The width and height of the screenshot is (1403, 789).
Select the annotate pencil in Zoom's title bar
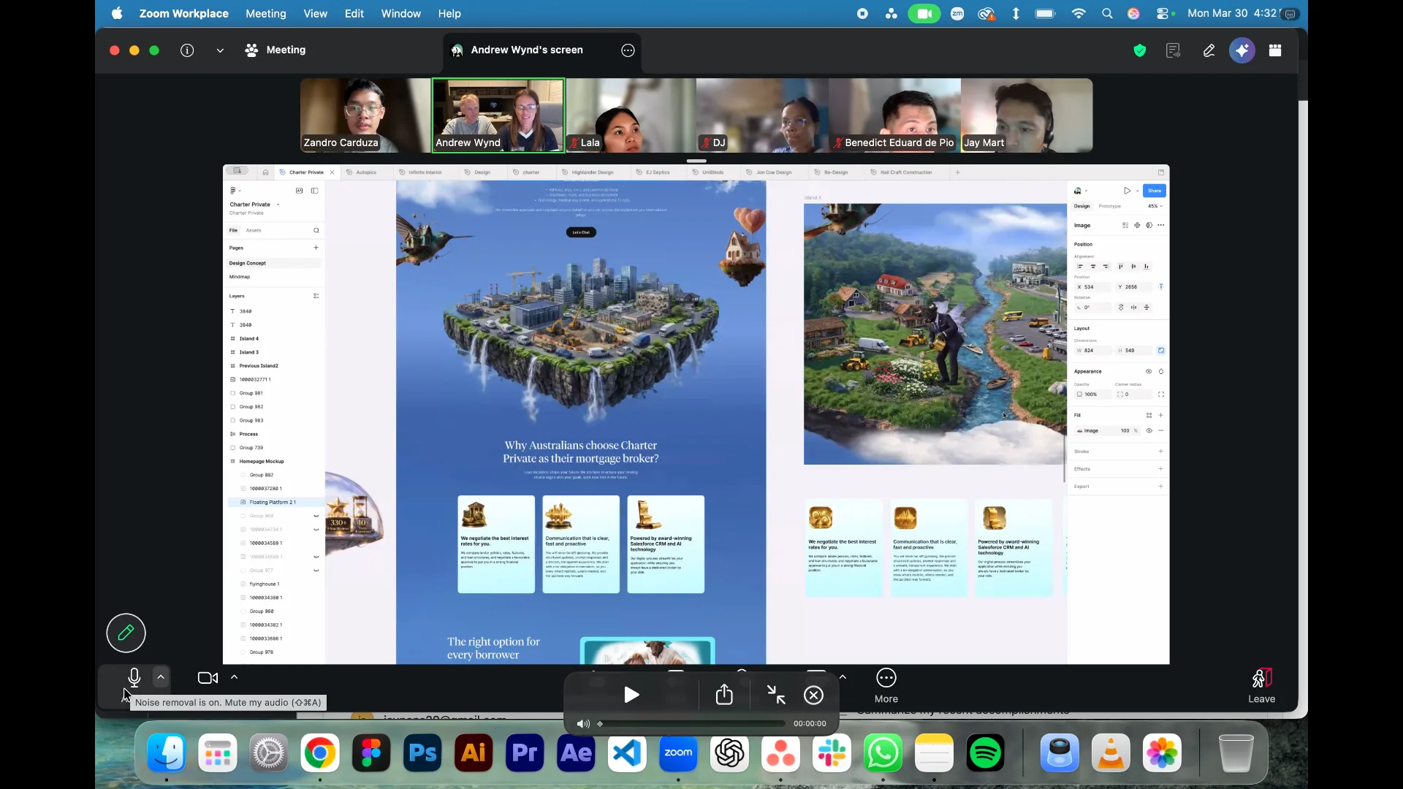click(1209, 50)
